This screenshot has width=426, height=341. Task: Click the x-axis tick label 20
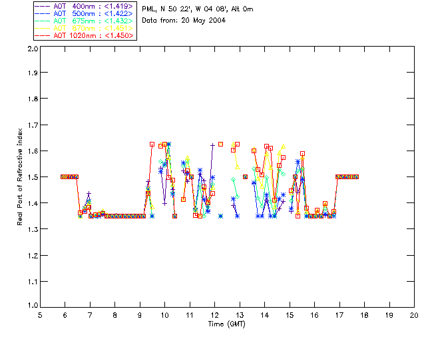(x=414, y=315)
